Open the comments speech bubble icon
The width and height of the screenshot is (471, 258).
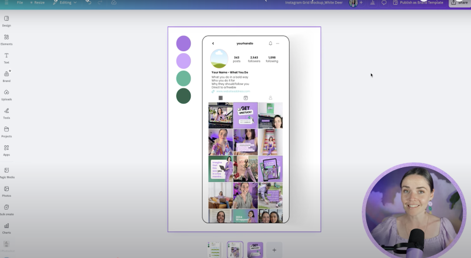[x=384, y=2]
